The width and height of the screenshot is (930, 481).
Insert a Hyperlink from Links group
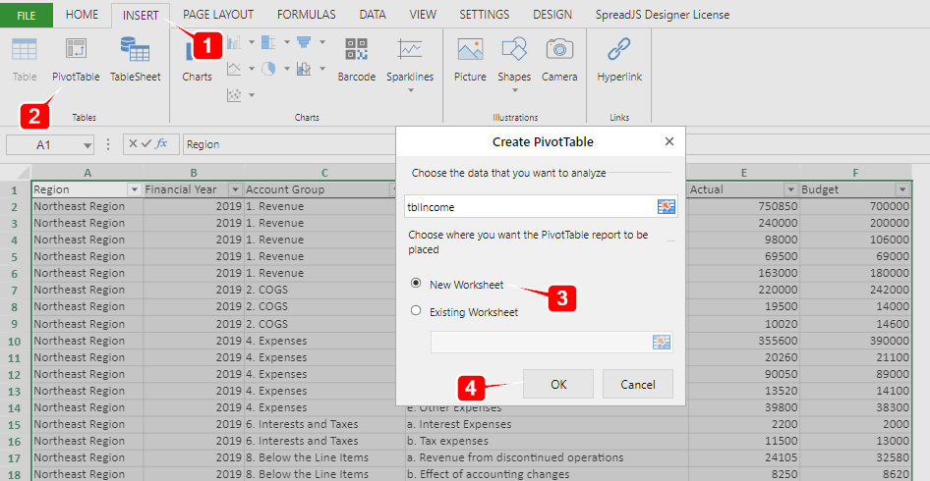[619, 49]
